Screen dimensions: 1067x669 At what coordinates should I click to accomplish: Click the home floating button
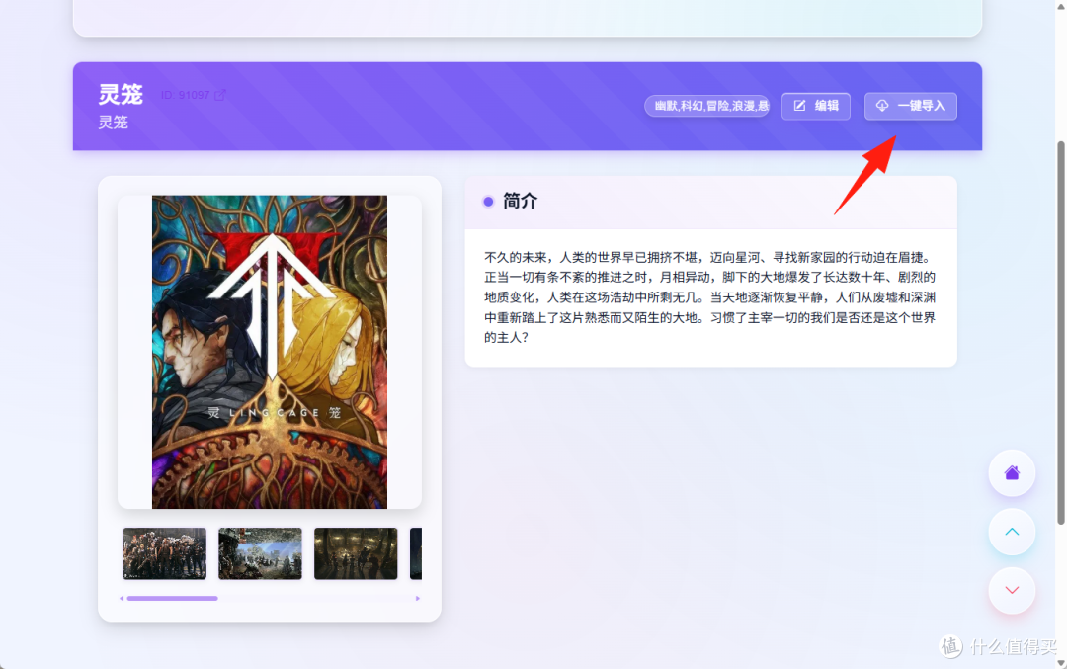tap(1012, 472)
